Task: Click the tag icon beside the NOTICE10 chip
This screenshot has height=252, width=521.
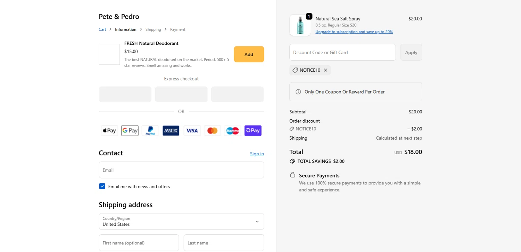Action: 295,70
